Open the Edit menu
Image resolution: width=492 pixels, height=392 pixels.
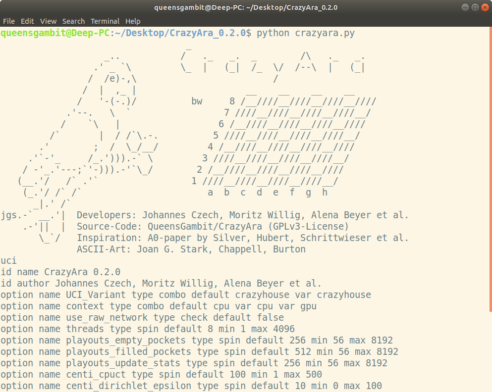27,21
